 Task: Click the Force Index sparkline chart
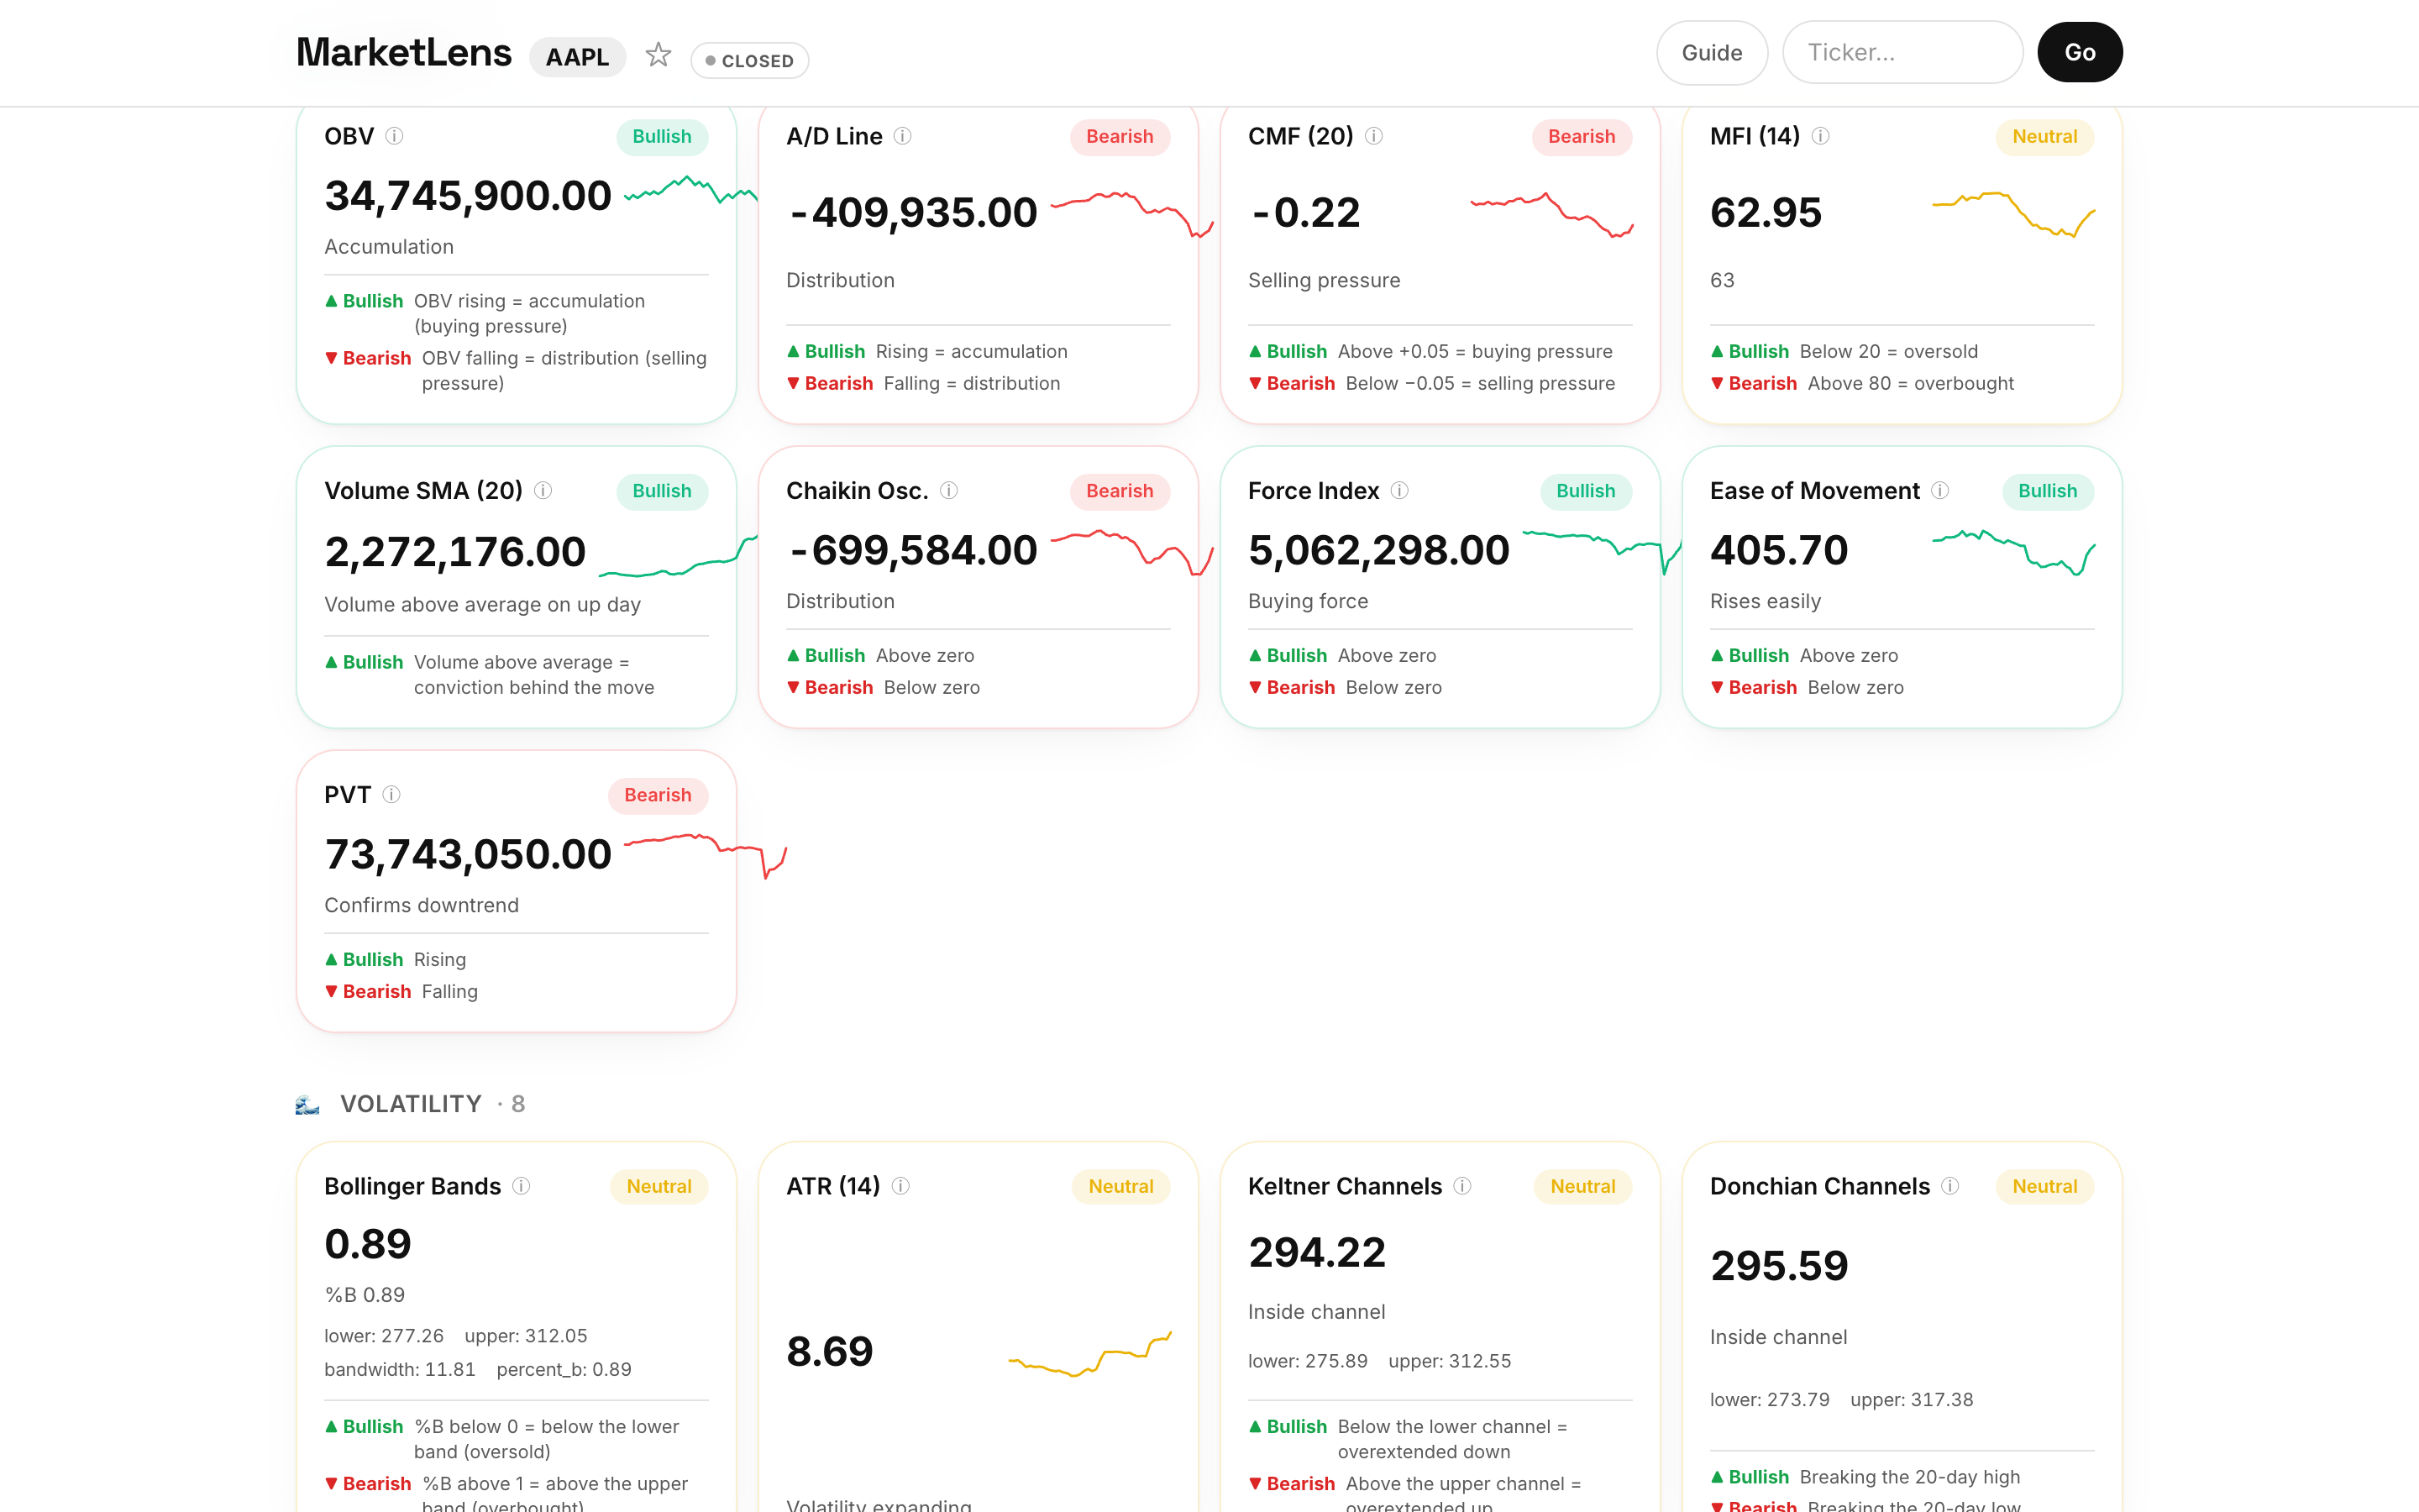coord(1603,552)
